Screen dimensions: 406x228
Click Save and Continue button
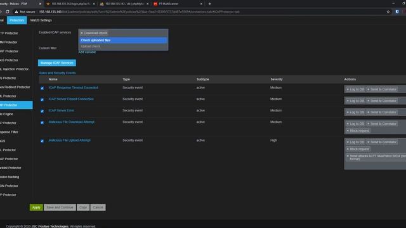pos(60,207)
